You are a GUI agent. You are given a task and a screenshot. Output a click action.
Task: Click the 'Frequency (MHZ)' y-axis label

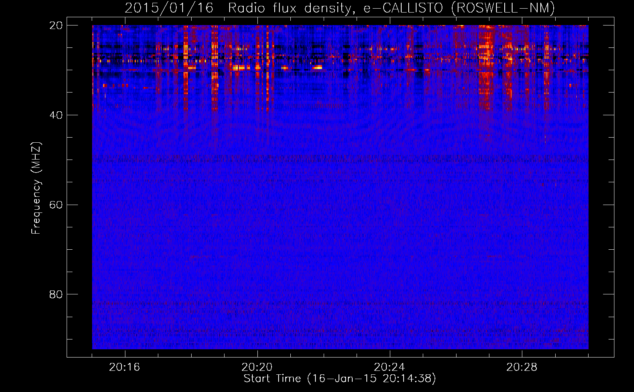(36, 188)
